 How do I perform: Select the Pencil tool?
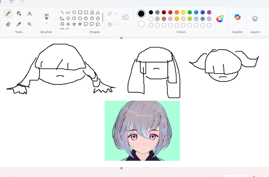(8, 13)
